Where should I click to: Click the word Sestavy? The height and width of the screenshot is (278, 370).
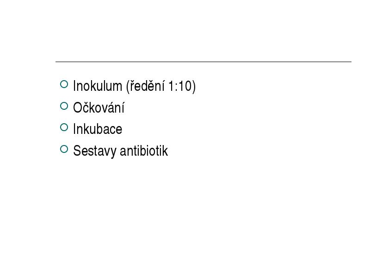[x=94, y=151]
